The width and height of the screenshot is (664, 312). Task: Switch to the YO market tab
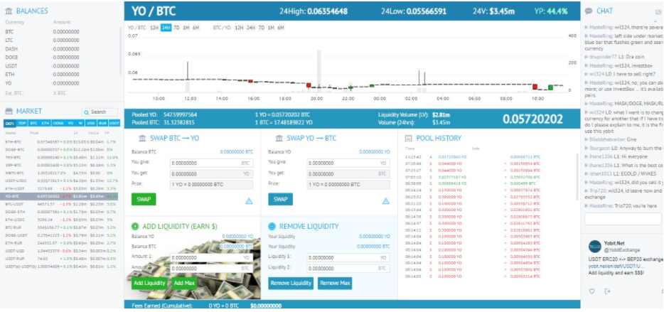point(70,123)
